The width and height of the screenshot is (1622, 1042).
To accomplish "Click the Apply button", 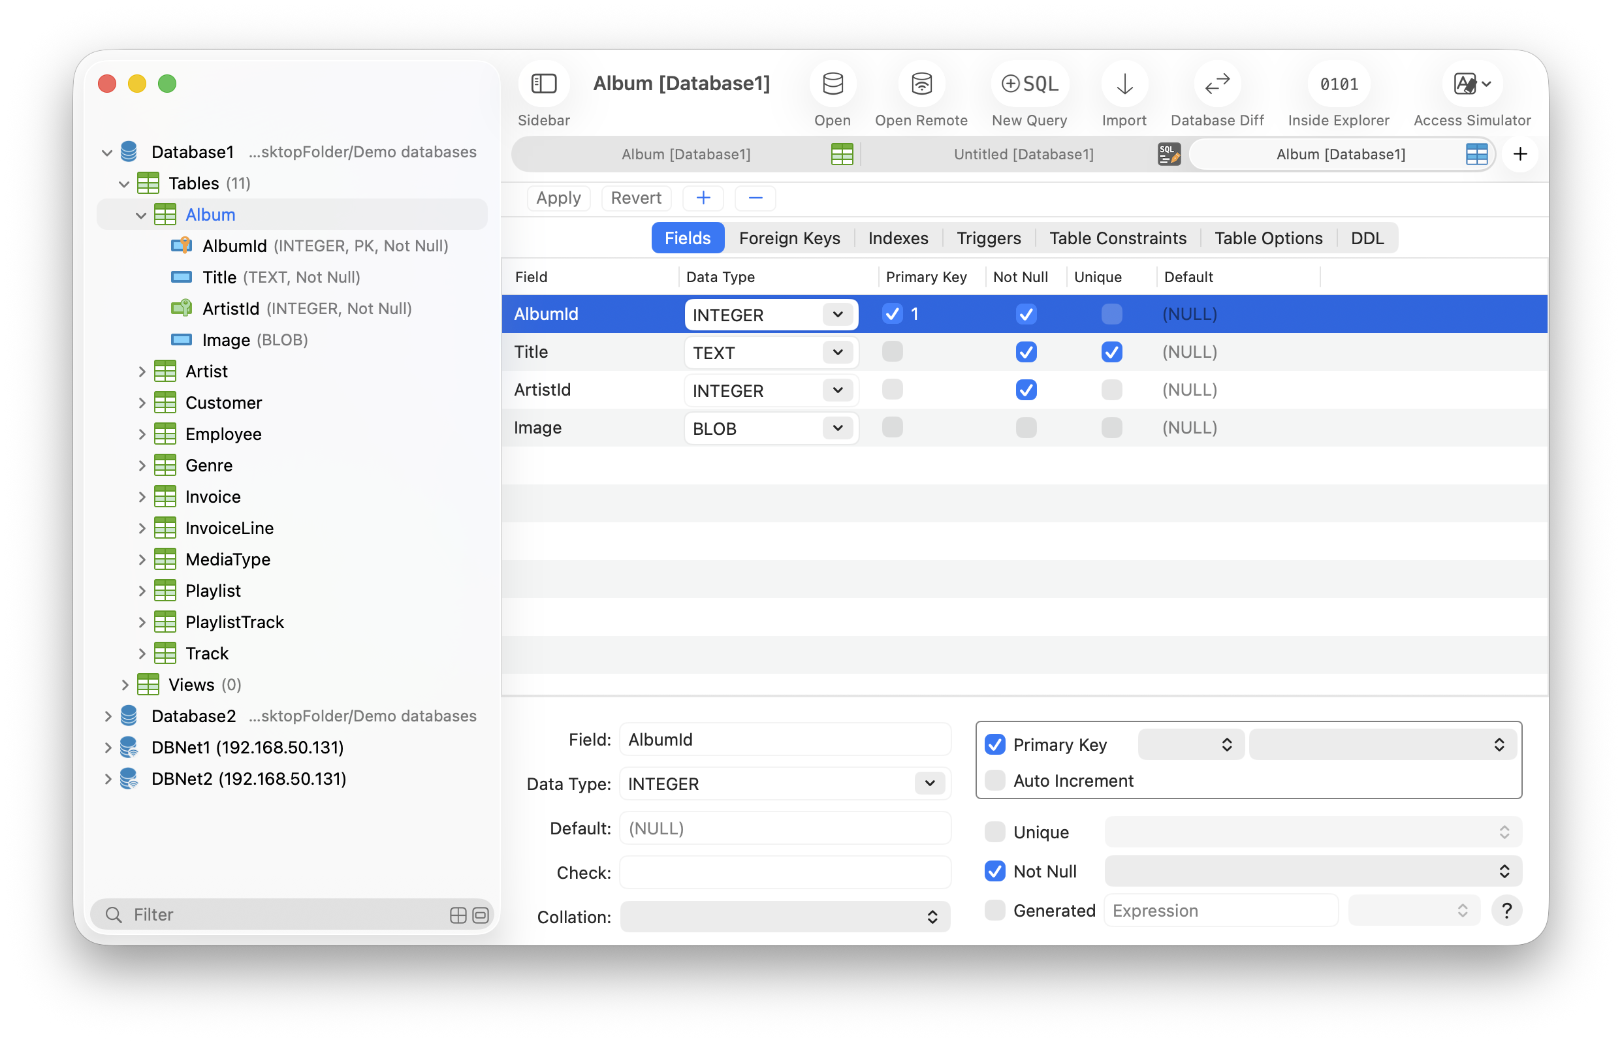I will 558,198.
